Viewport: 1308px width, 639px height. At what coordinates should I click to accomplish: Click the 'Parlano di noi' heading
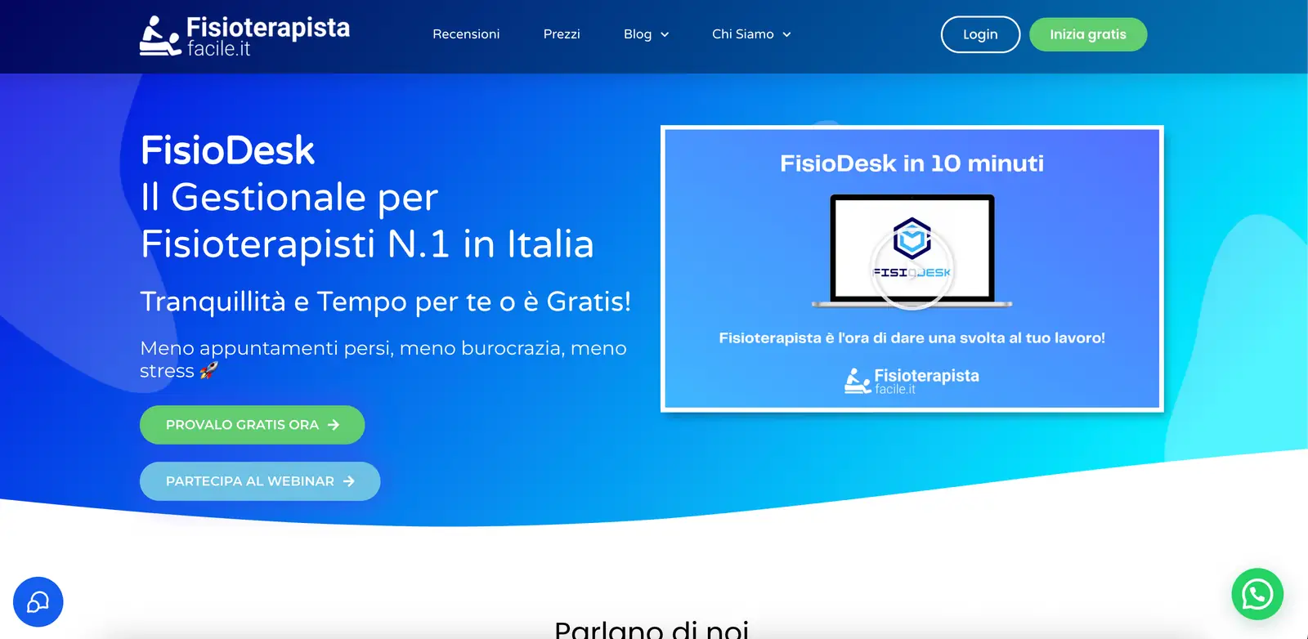pos(652,629)
